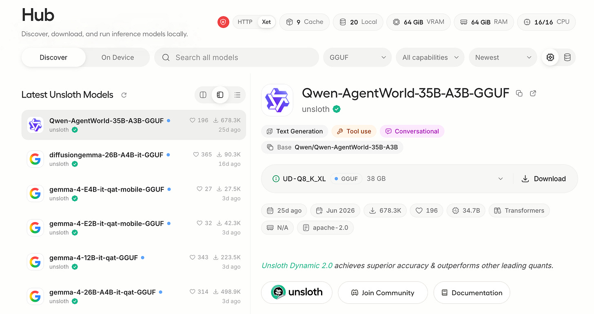Click the apache-2.0 license chip
594x314 pixels.
[x=325, y=228]
